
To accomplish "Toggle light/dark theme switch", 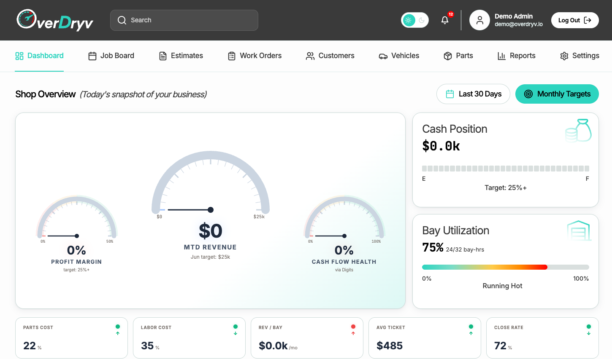I will tap(415, 20).
